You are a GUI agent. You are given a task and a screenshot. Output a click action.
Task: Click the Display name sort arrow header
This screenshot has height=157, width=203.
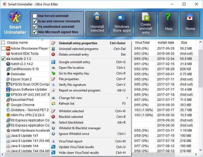click(x=42, y=40)
